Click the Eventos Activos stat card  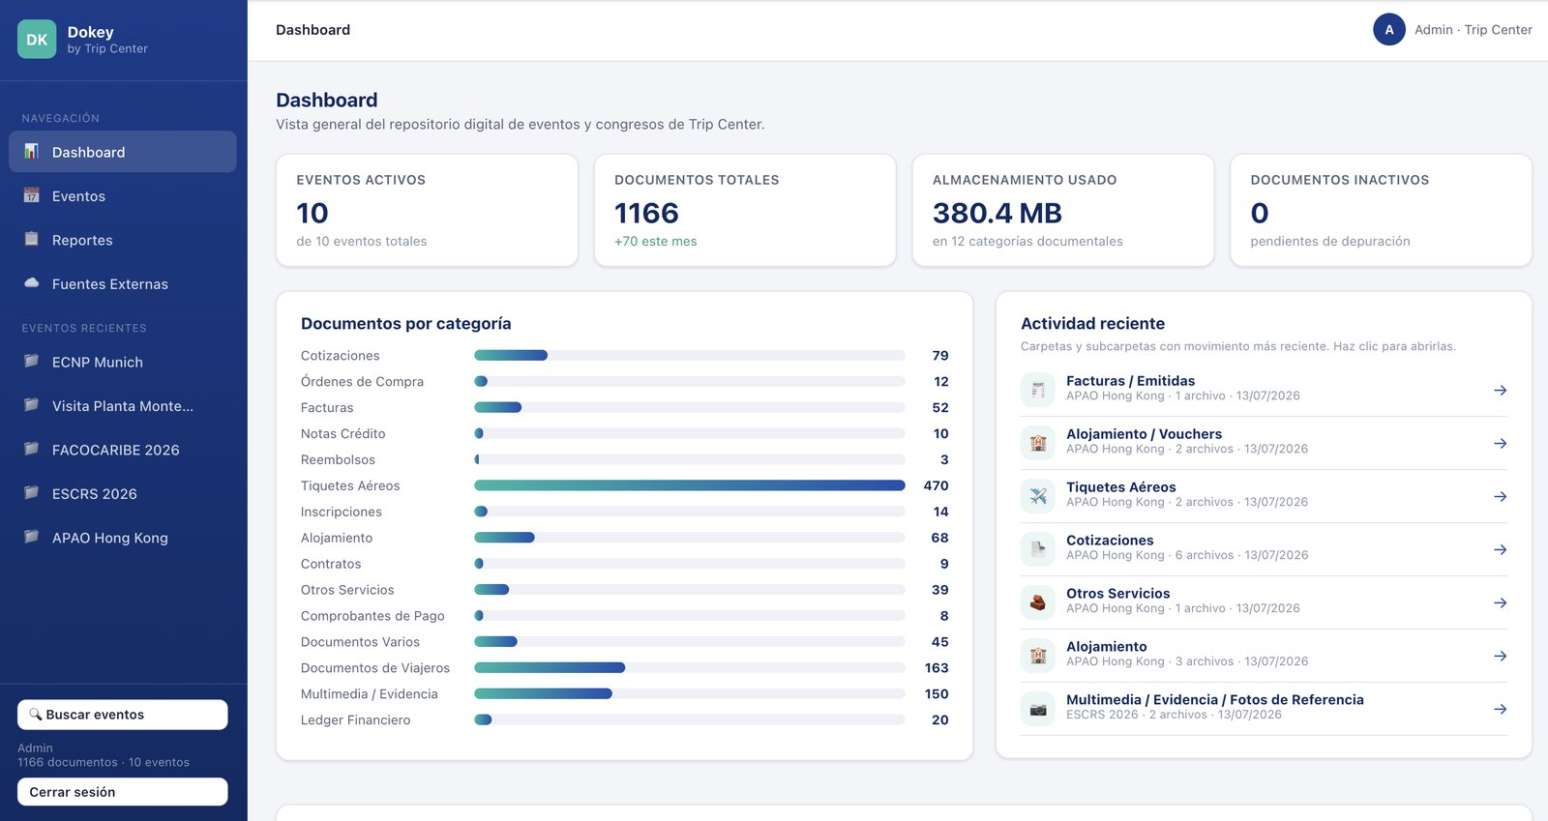427,210
